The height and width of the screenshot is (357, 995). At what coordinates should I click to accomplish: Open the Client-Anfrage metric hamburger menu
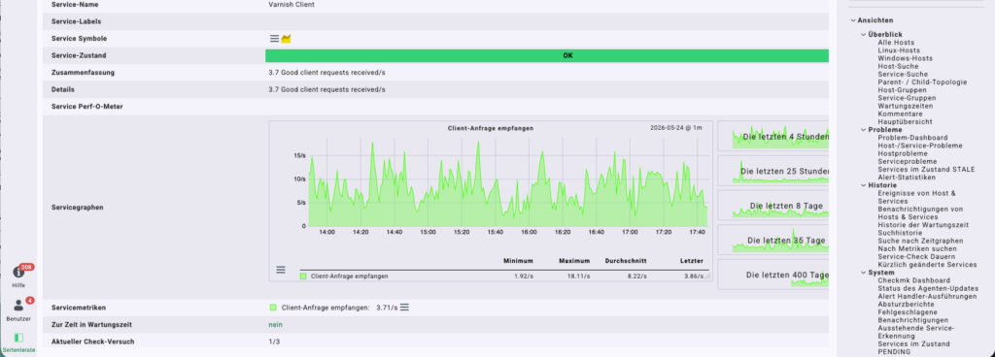[404, 308]
